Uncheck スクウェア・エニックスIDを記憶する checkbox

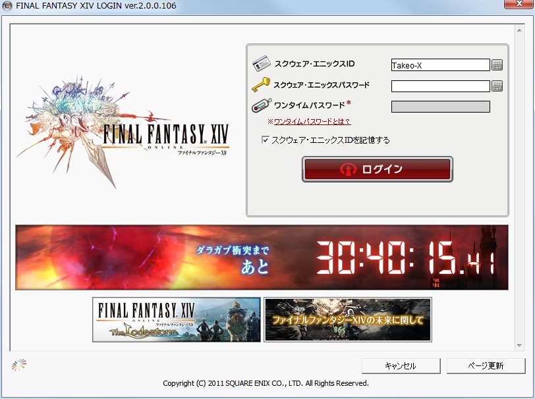tap(265, 140)
